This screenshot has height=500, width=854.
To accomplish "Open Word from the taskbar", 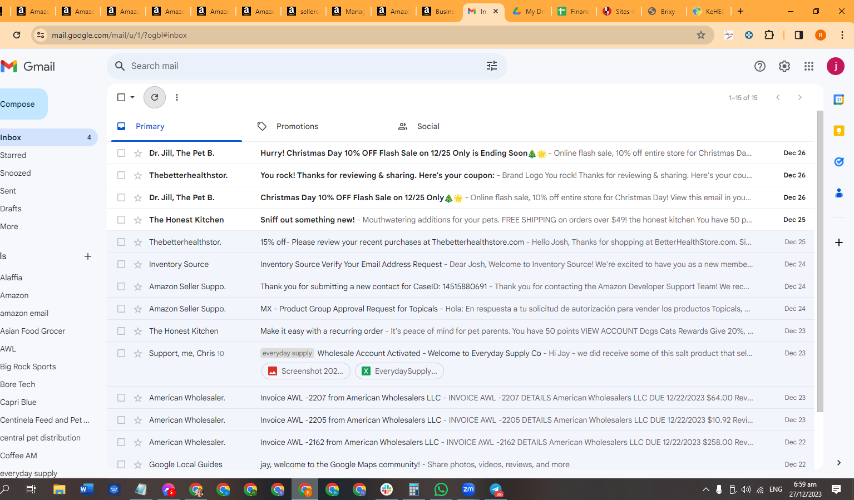I will pyautogui.click(x=86, y=489).
